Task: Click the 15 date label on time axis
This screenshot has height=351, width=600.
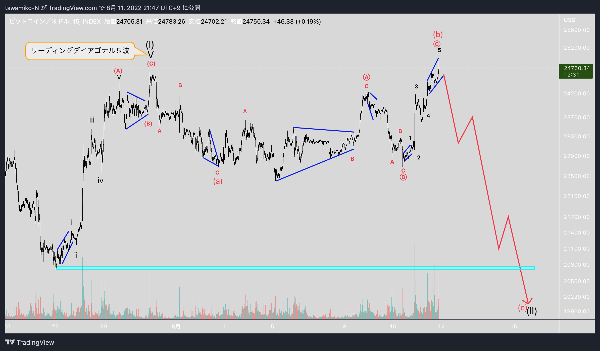Action: 514,326
